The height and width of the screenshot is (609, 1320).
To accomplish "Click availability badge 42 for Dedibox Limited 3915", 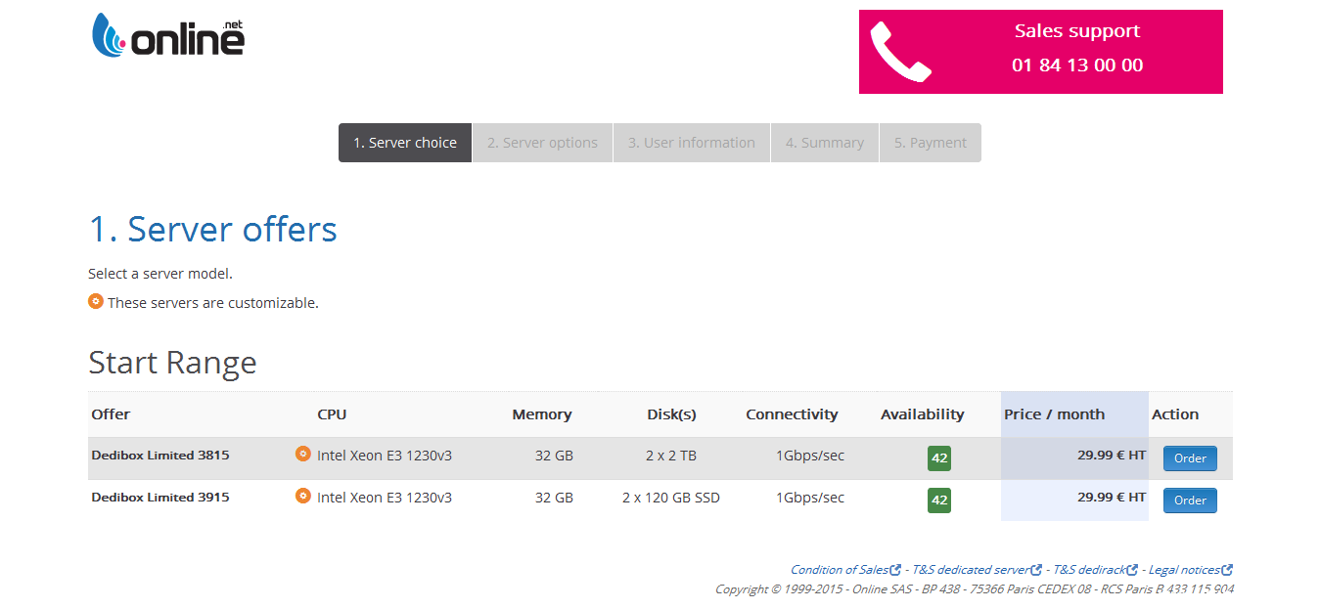I will 939,500.
